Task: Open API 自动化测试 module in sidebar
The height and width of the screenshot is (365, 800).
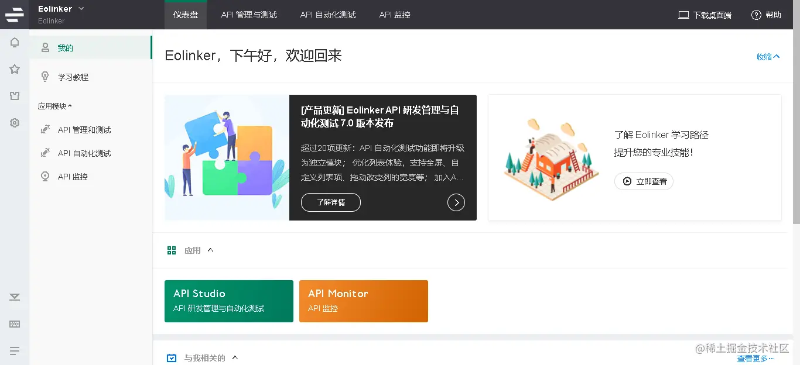Action: click(x=91, y=153)
